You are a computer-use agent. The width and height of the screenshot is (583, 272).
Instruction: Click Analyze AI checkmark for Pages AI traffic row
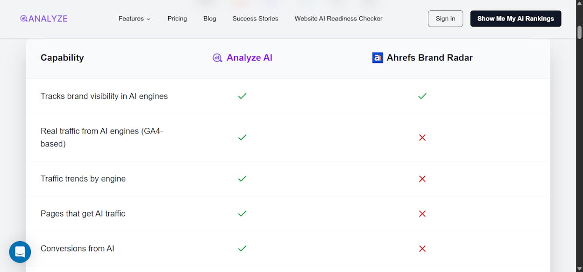[x=242, y=214]
